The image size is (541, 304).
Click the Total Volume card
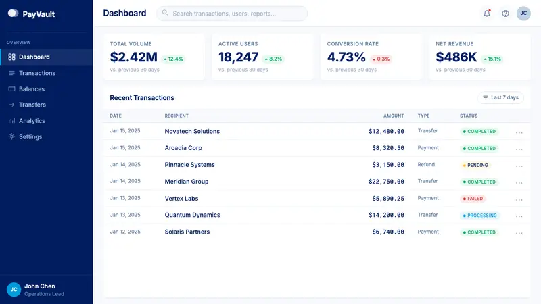pos(154,57)
